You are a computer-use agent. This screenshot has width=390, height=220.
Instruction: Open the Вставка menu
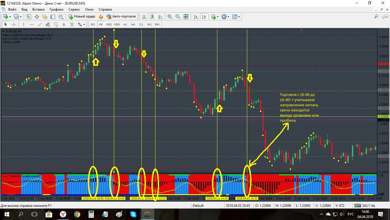(x=38, y=9)
